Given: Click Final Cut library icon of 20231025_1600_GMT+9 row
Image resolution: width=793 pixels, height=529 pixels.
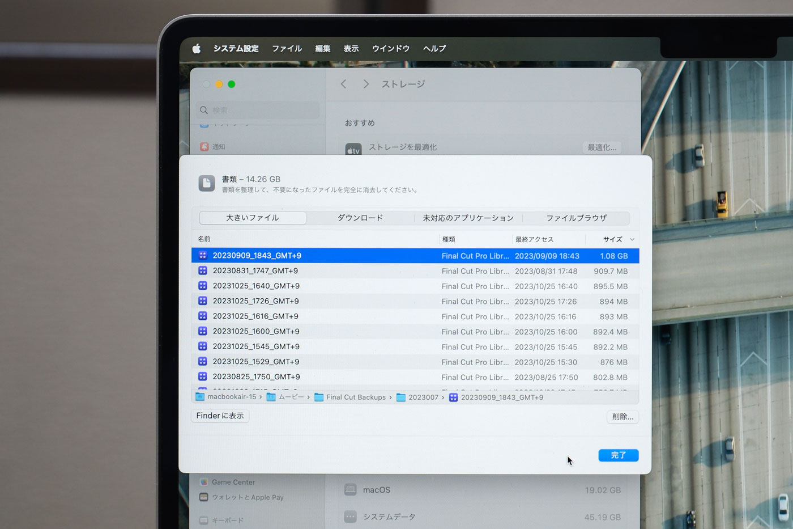Looking at the screenshot, I should (203, 331).
